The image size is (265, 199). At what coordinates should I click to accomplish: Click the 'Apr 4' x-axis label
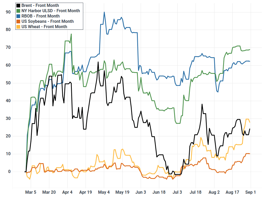point(67,192)
